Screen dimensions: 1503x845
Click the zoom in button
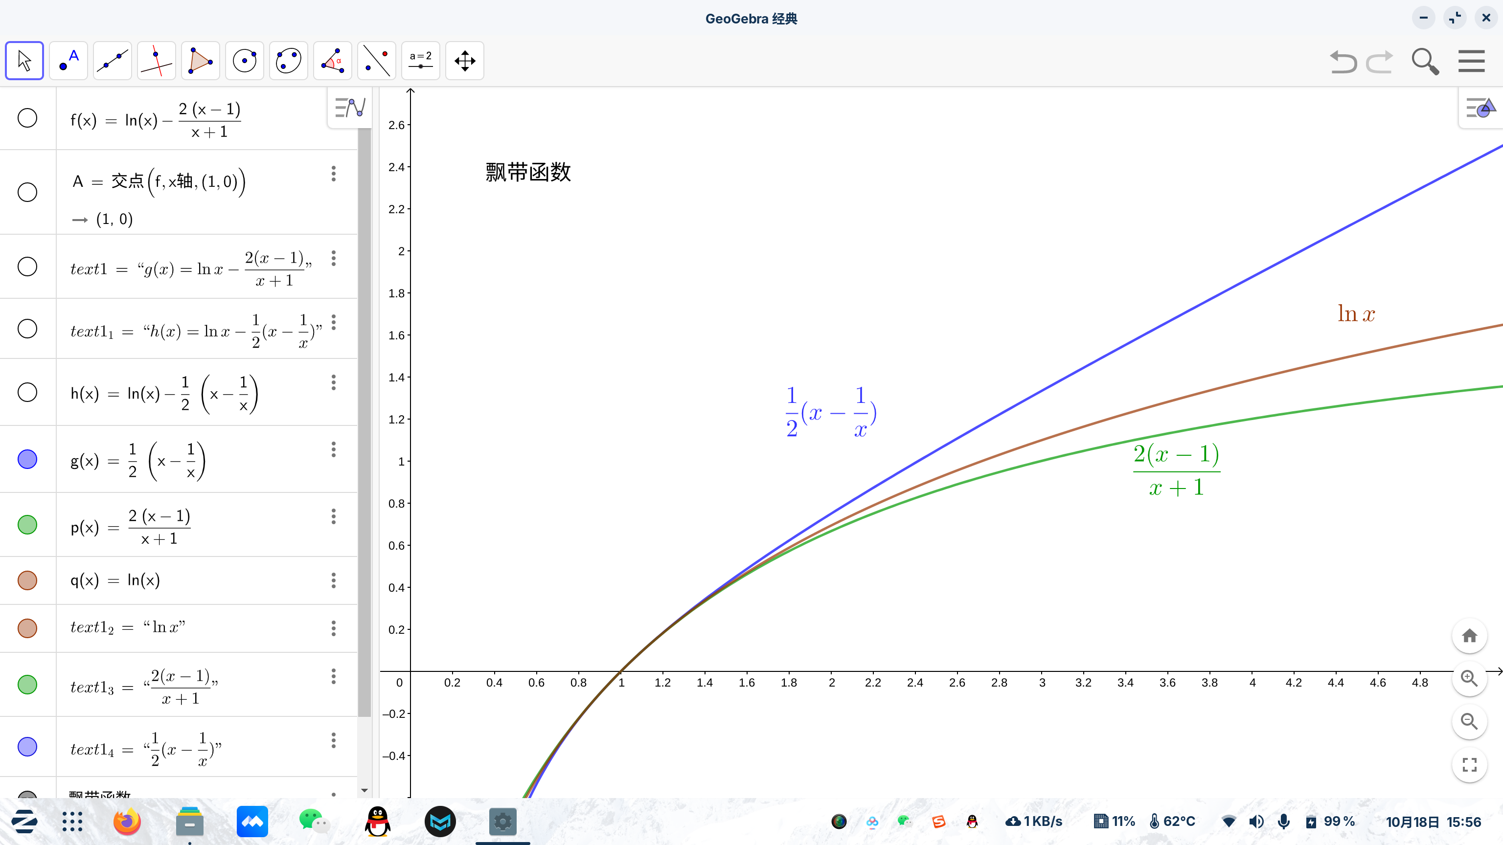1469,678
